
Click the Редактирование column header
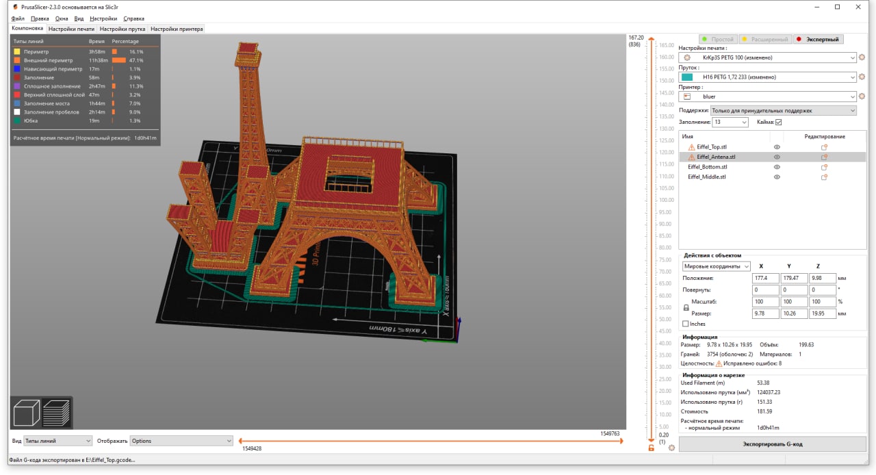point(824,136)
